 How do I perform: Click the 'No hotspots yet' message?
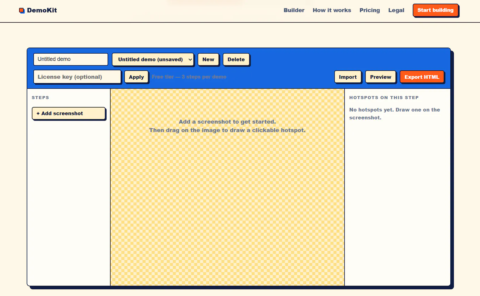(x=395, y=114)
